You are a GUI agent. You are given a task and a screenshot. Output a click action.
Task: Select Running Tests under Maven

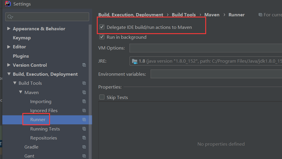point(45,129)
